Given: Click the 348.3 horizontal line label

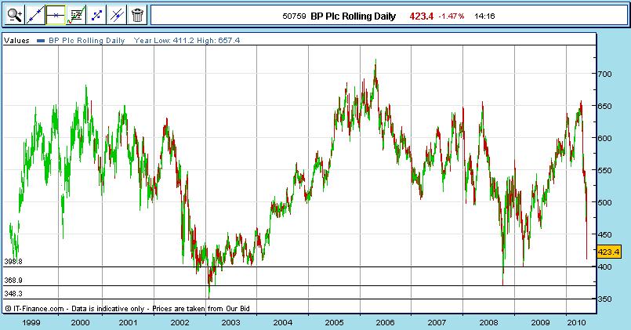Looking at the screenshot, I should point(13,294).
